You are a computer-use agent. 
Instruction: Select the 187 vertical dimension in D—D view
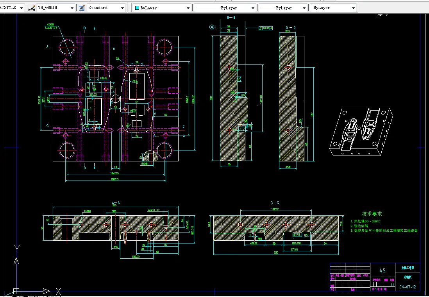(312, 115)
